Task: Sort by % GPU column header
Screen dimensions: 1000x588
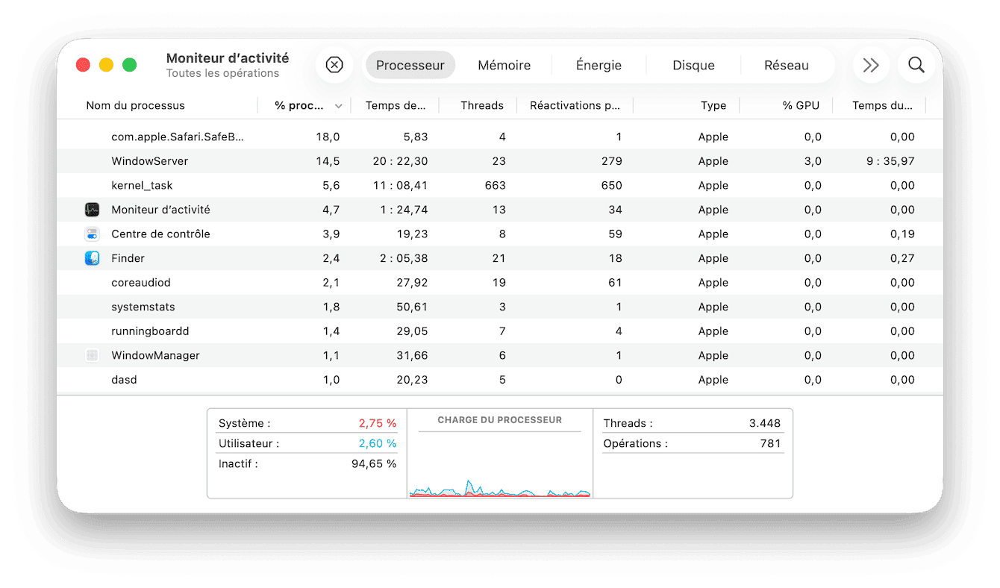Action: pyautogui.click(x=800, y=105)
